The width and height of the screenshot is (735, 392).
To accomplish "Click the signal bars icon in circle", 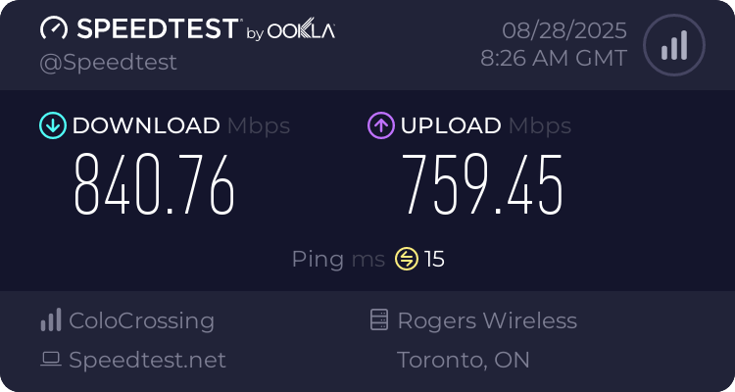I will (x=673, y=45).
